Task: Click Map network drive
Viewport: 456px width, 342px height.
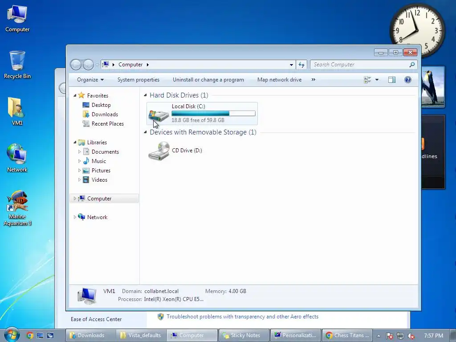Action: click(279, 80)
